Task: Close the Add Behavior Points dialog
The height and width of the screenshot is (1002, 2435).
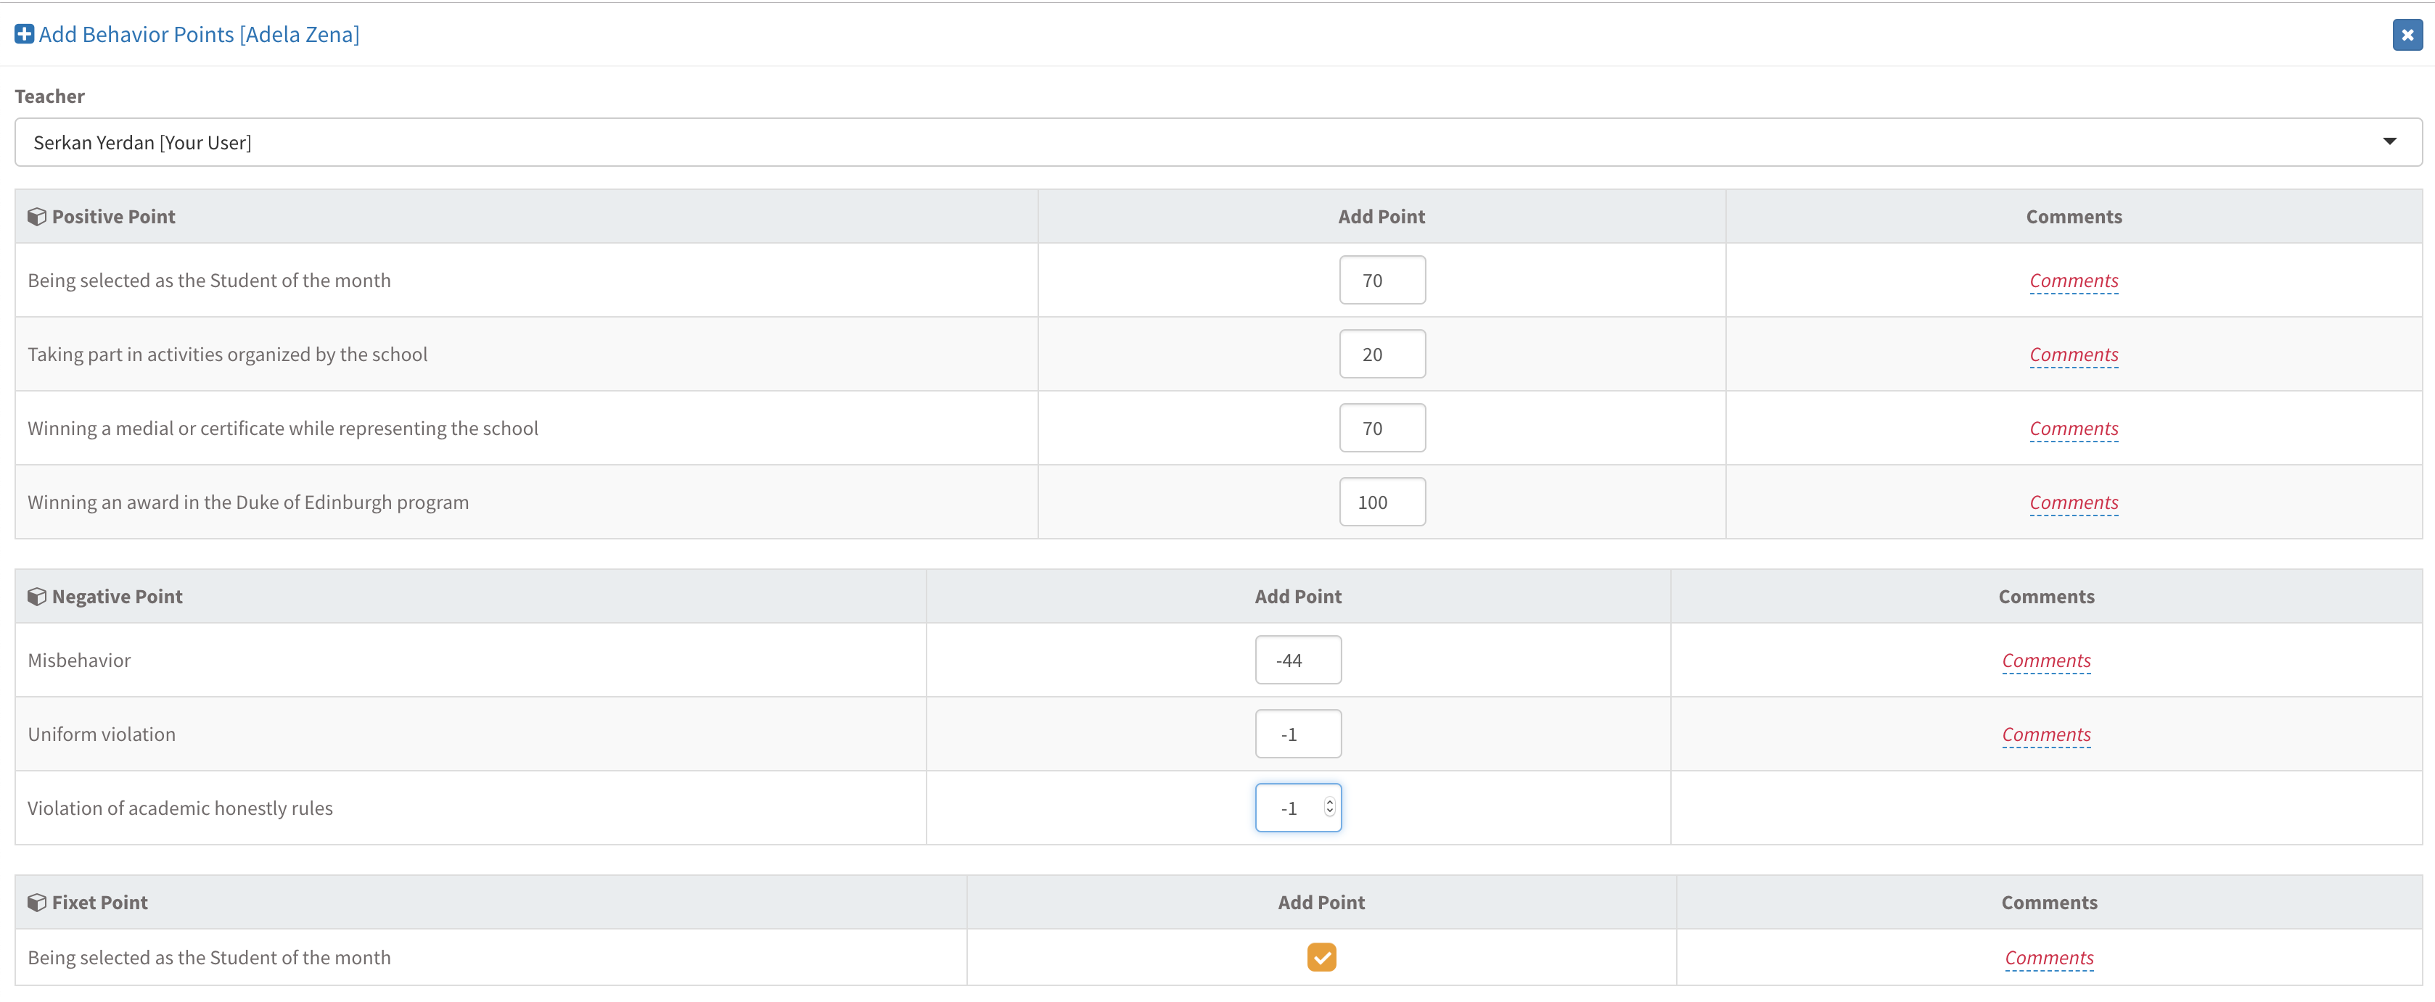Action: 2407,35
